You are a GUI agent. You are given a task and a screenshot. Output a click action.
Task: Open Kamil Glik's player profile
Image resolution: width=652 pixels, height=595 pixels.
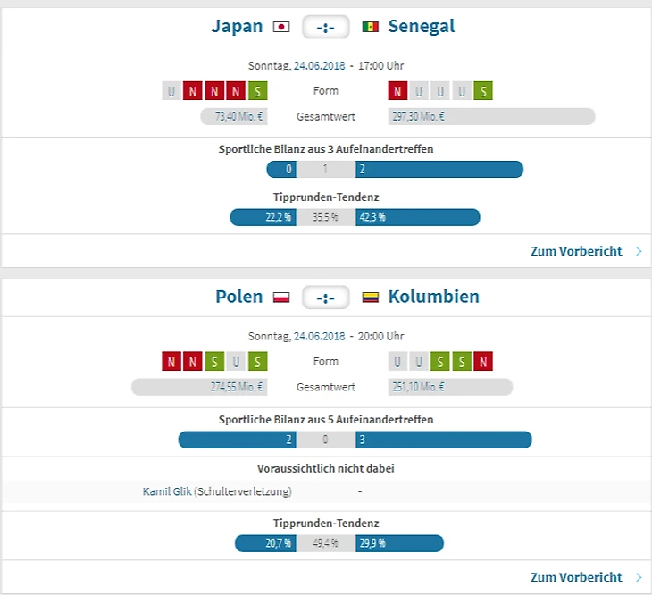166,491
